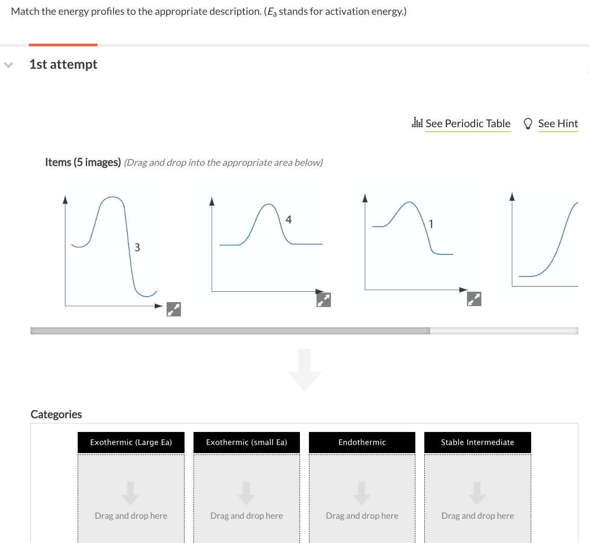Click the Stable Intermediate category header
Image resolution: width=590 pixels, height=543 pixels.
click(x=477, y=442)
